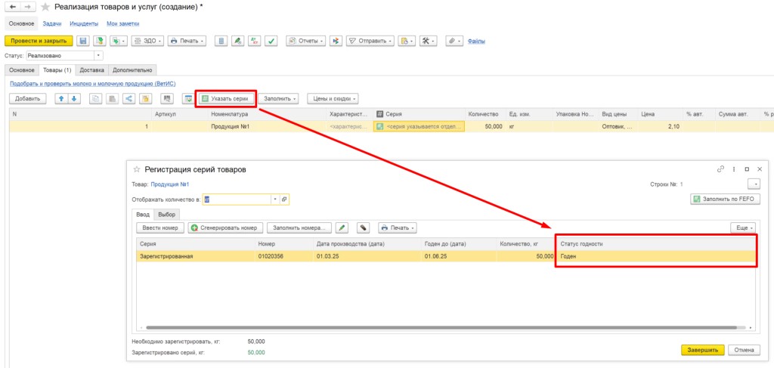Switch to the Основное tab under Статус

[x=22, y=70]
